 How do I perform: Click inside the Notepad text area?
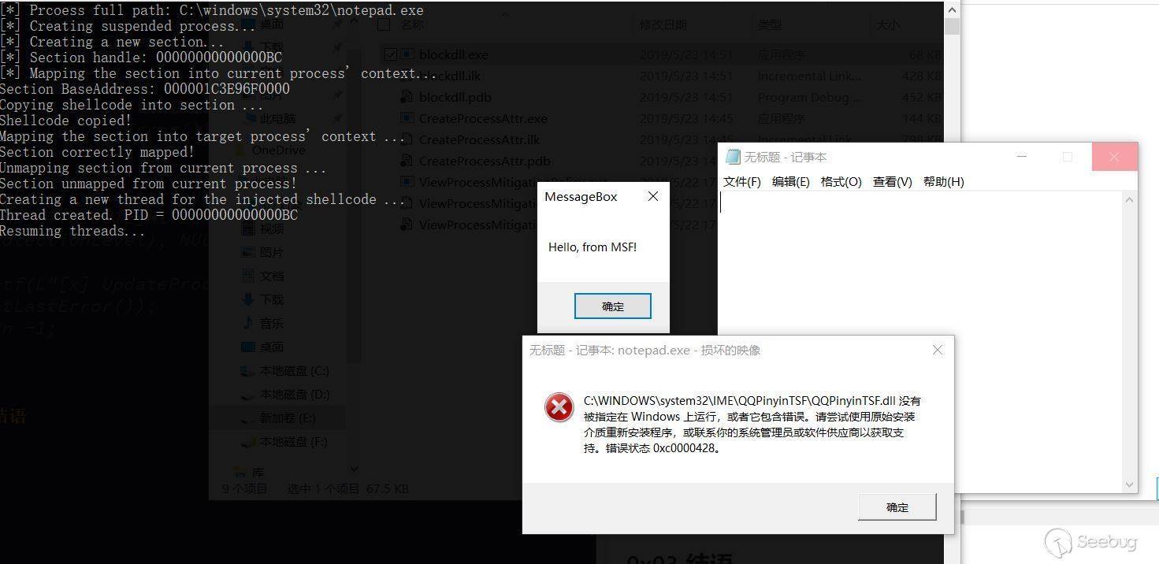920,343
